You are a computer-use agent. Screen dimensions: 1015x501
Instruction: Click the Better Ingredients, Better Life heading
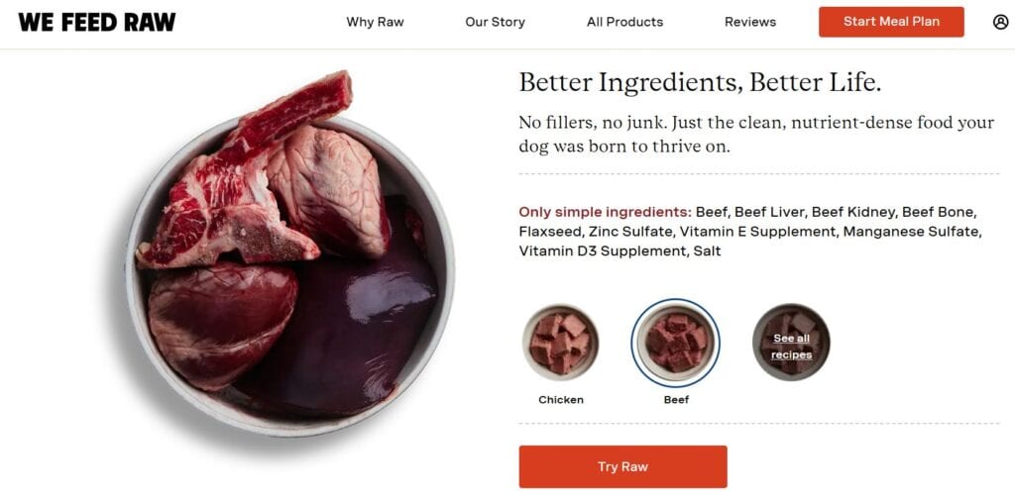(x=700, y=82)
